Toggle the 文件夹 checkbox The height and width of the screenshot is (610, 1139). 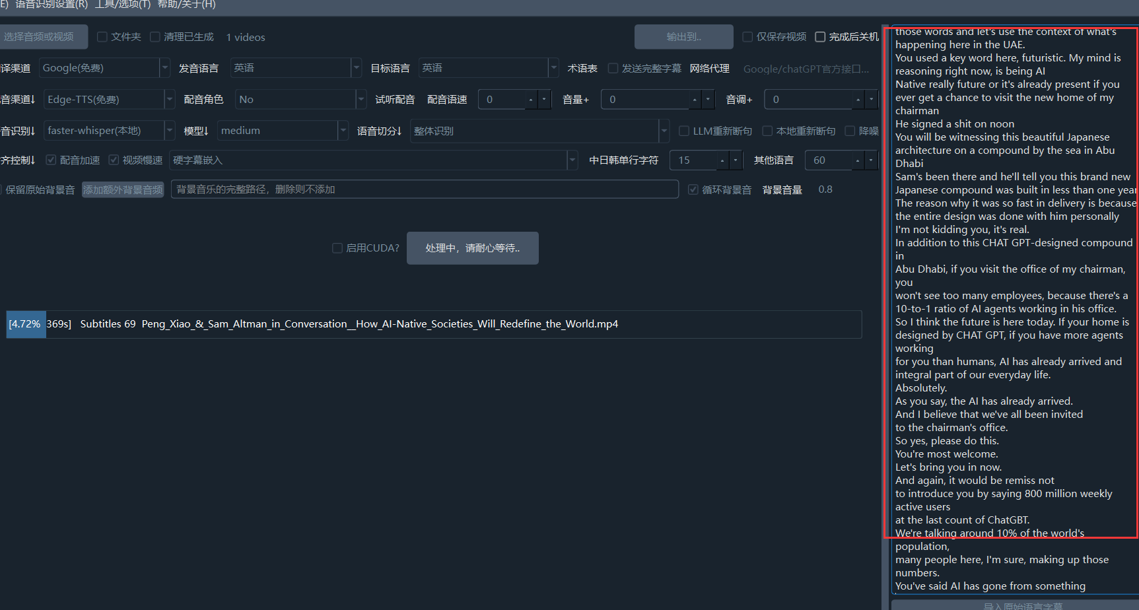(x=102, y=37)
